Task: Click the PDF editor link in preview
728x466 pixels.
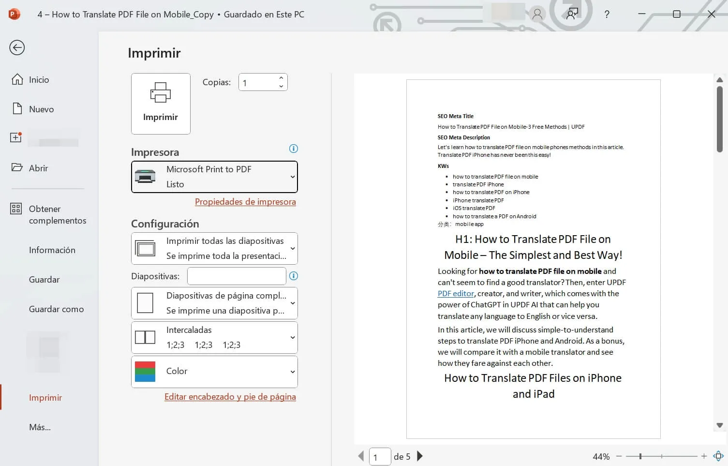Action: tap(456, 293)
